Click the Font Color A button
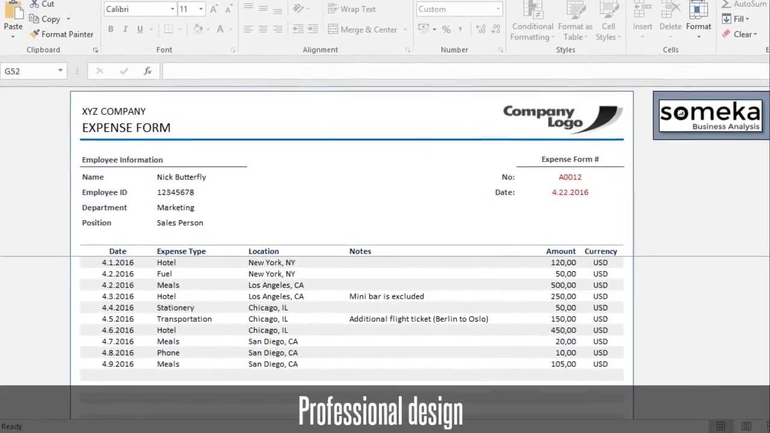Image resolution: width=770 pixels, height=433 pixels. tap(220, 29)
